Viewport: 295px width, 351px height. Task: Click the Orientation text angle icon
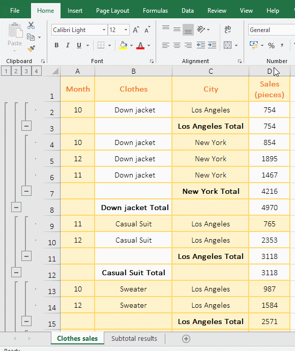(x=201, y=30)
